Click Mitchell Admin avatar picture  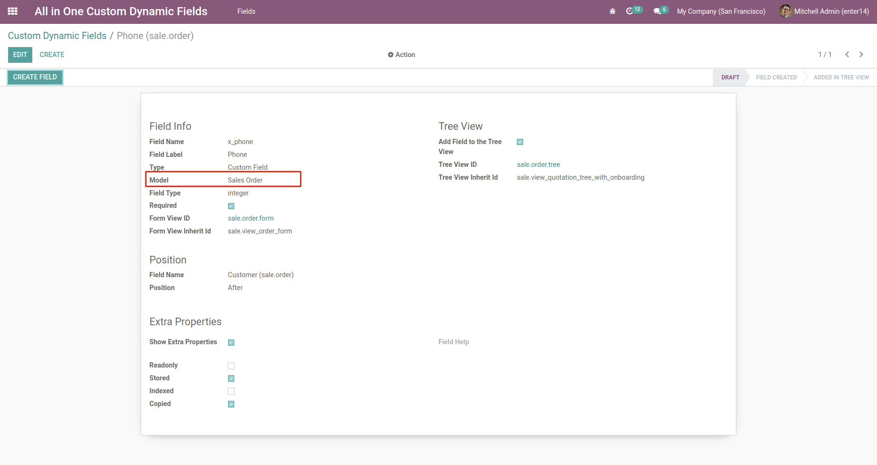tap(785, 11)
